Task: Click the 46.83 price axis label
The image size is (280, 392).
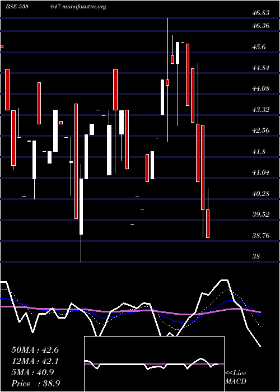Action: tap(261, 13)
